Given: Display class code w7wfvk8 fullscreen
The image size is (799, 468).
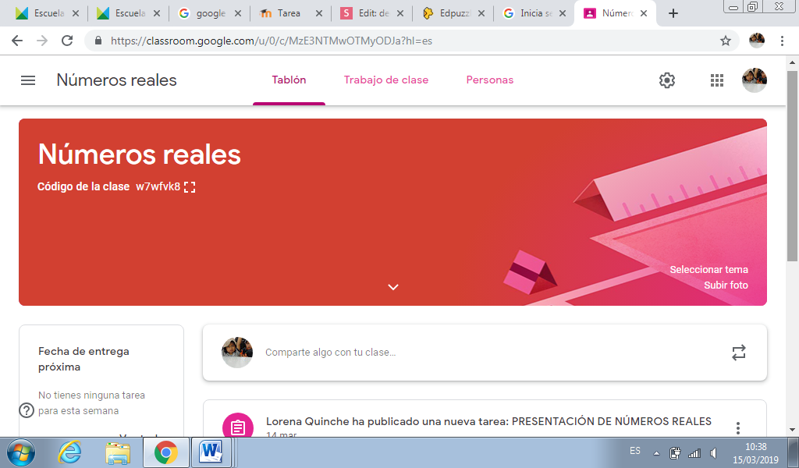Looking at the screenshot, I should 190,187.
